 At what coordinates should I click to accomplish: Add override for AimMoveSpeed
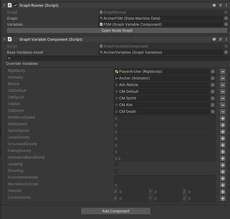pos(223,118)
